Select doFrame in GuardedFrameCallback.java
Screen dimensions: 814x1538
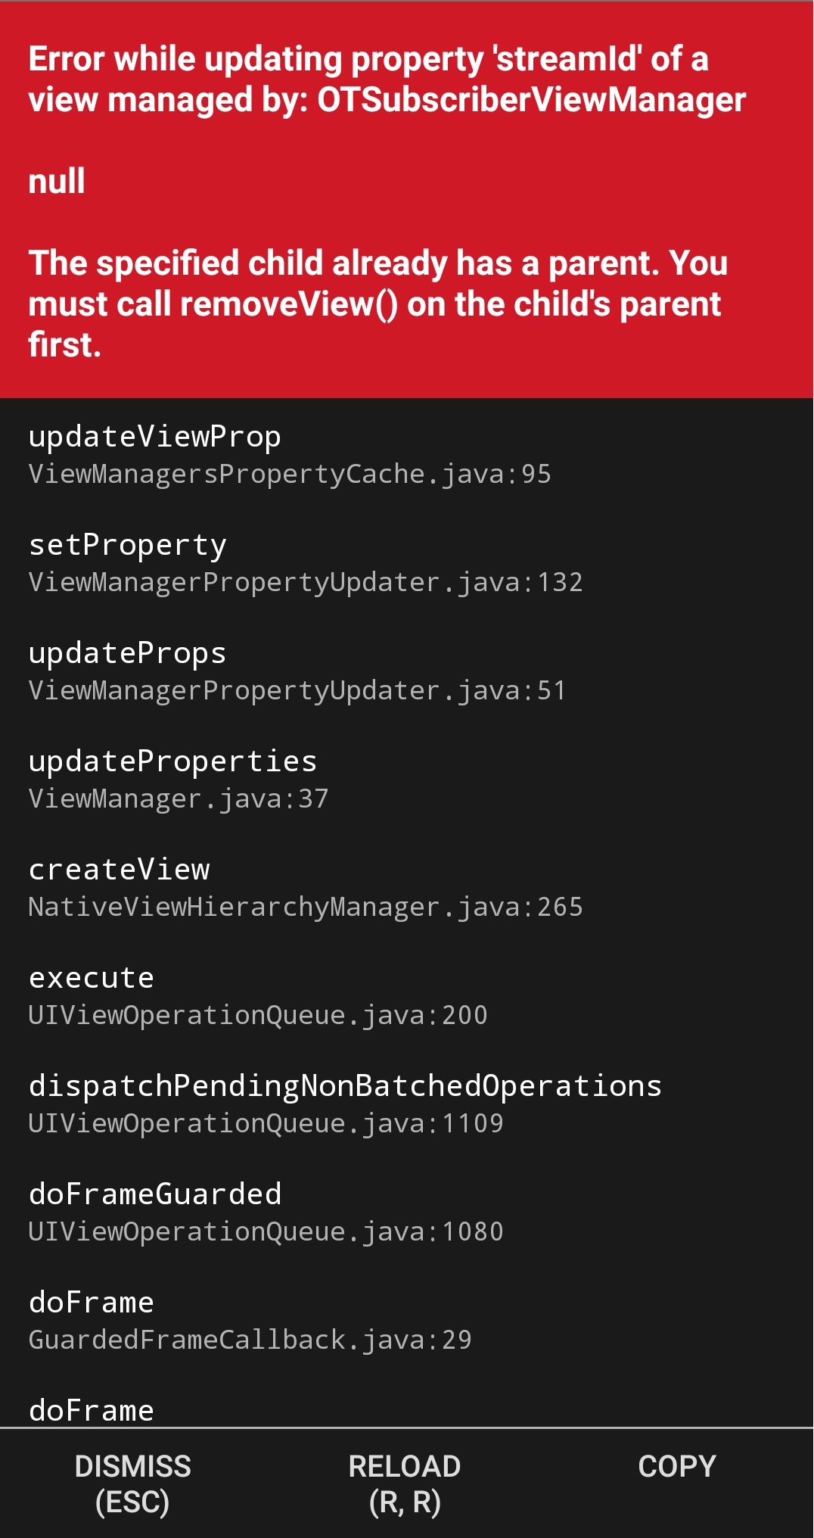(x=91, y=1301)
